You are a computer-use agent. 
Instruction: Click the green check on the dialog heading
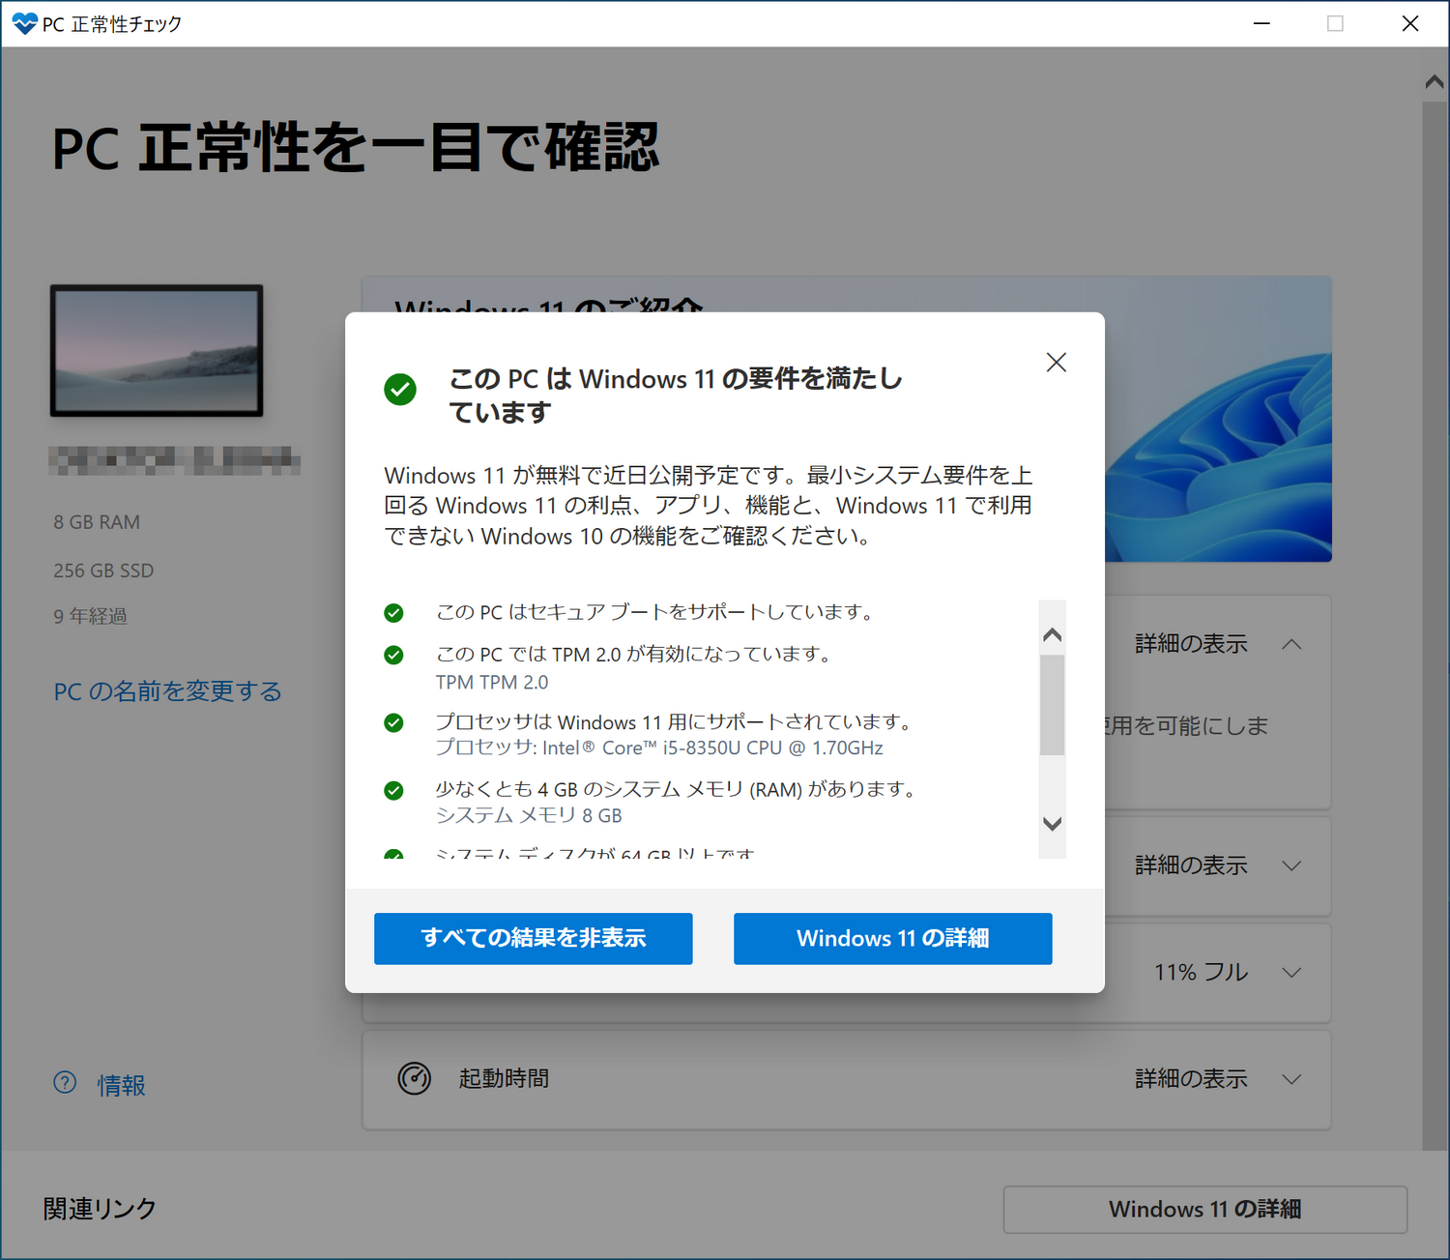(x=400, y=390)
